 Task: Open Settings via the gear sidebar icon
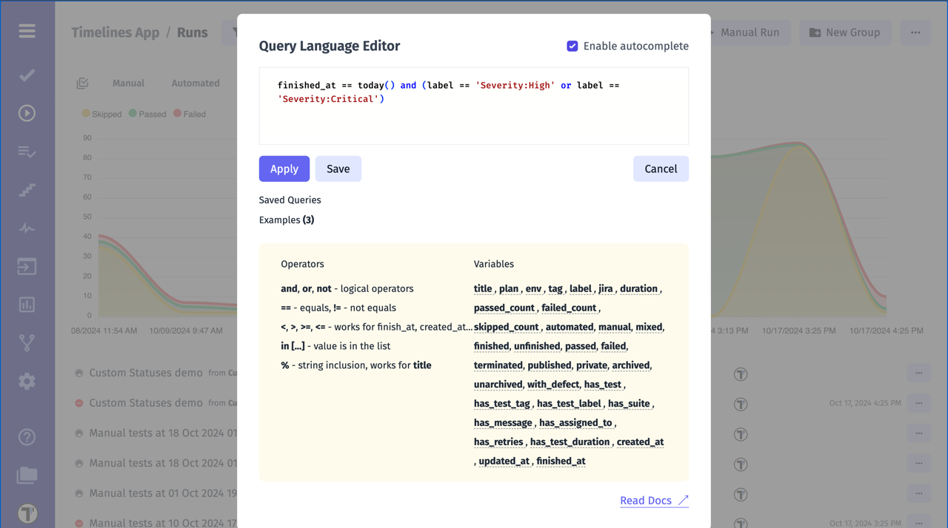27,382
